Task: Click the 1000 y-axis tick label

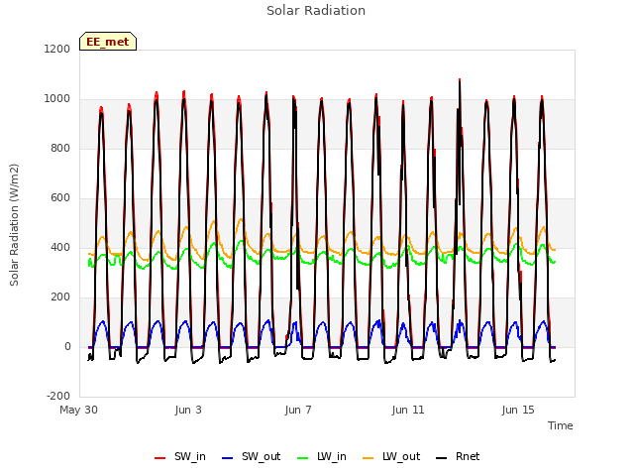Action: (57, 99)
